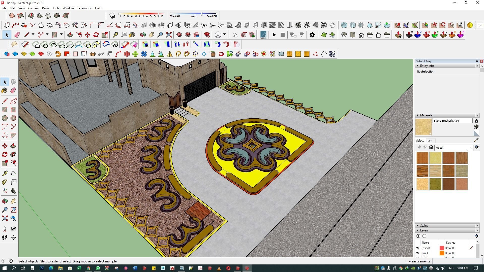Toggle visibility of dim 1 layer

(x=417, y=253)
